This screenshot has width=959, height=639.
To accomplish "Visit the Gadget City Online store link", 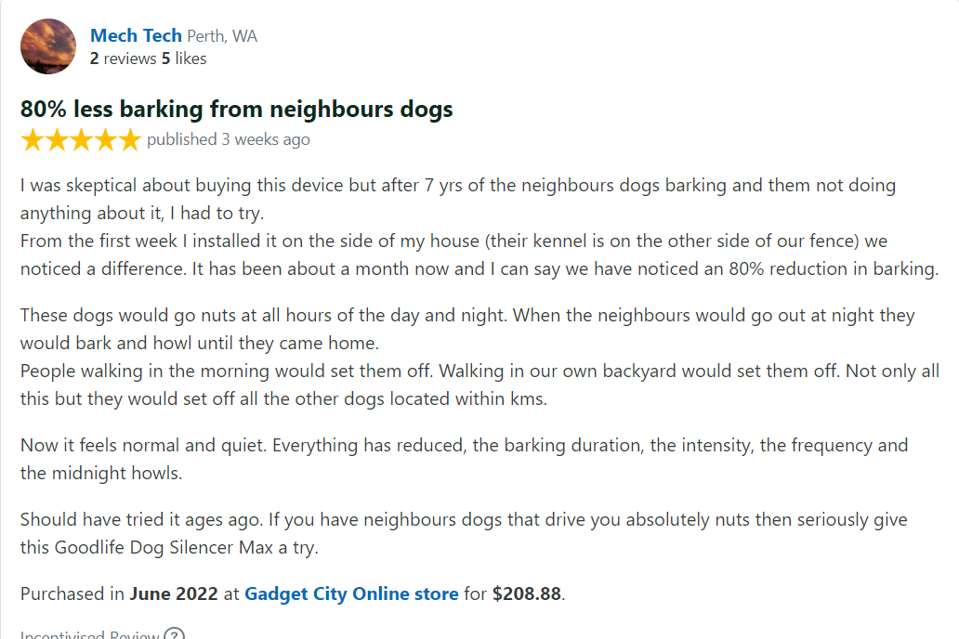I will click(x=351, y=593).
